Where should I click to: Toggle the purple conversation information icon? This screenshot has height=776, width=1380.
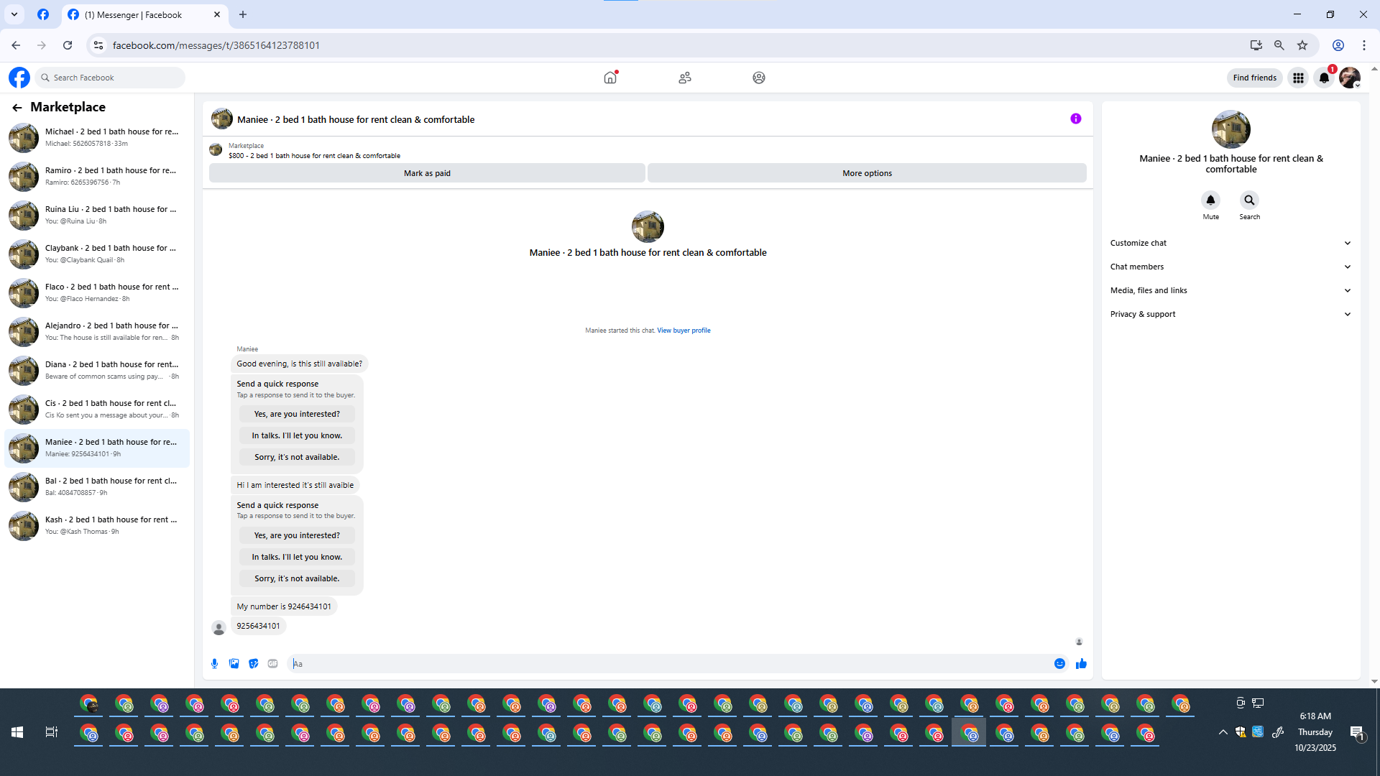point(1075,119)
